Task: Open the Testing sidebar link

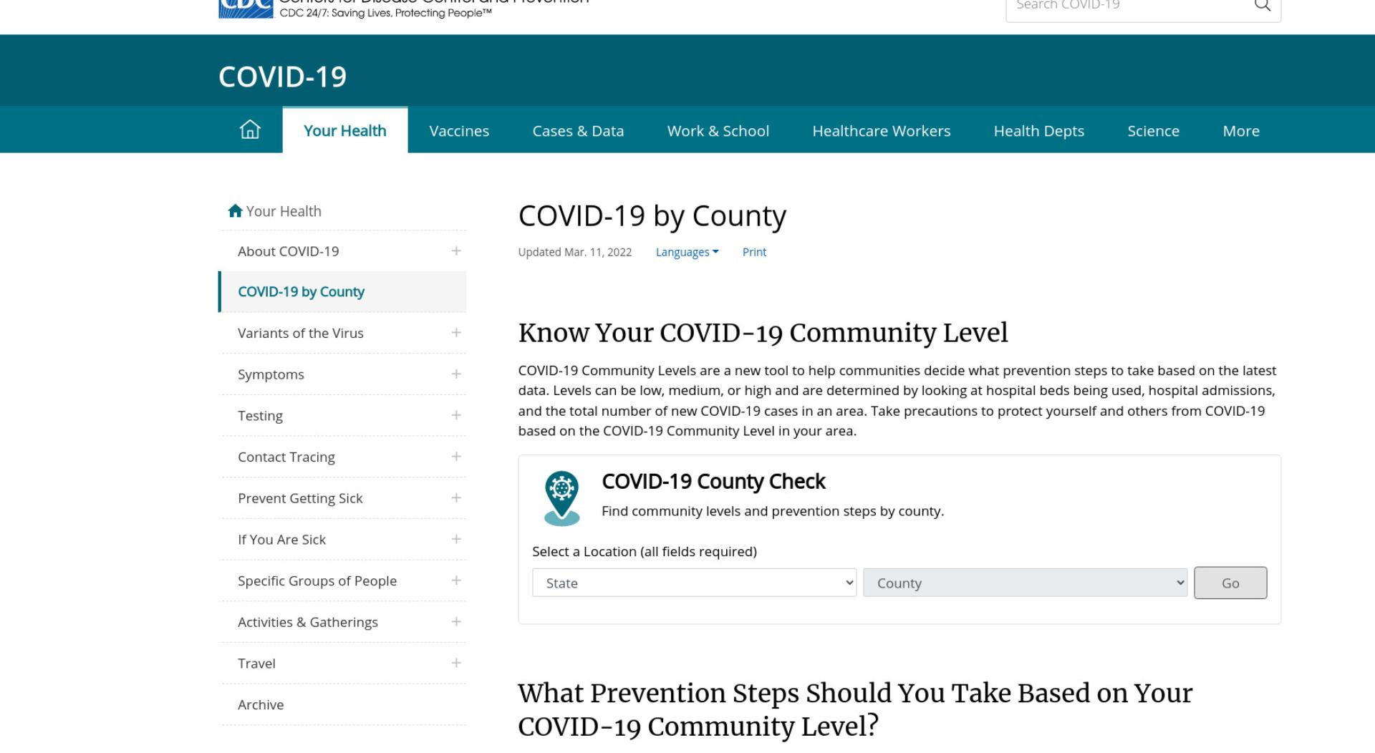Action: pos(260,416)
